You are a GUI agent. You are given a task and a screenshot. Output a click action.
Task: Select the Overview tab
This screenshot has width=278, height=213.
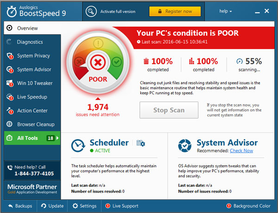[x=32, y=28]
